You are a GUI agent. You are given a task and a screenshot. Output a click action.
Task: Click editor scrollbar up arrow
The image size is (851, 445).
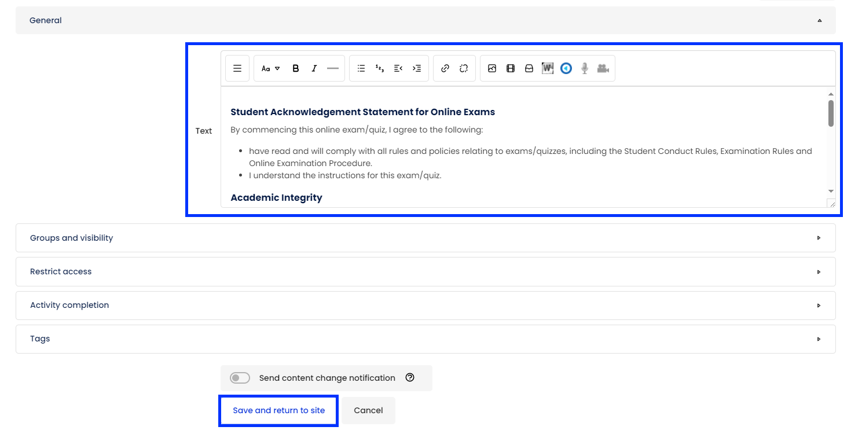[x=831, y=94]
